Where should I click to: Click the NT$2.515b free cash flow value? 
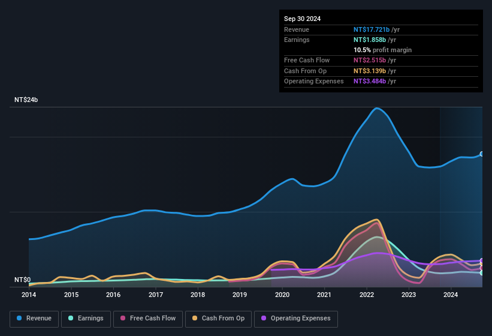point(370,60)
